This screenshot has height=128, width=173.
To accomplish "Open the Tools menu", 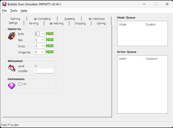I will click(x=14, y=11).
